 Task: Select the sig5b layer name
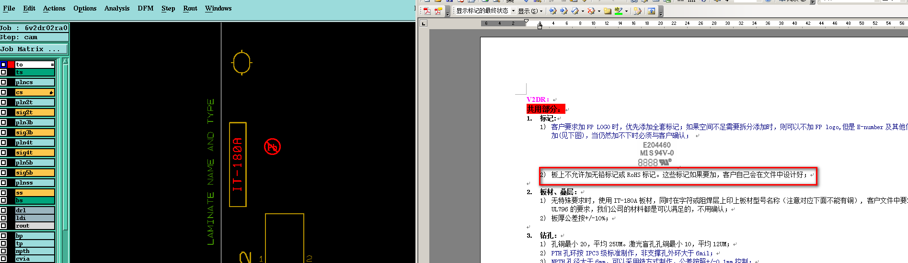[34, 173]
